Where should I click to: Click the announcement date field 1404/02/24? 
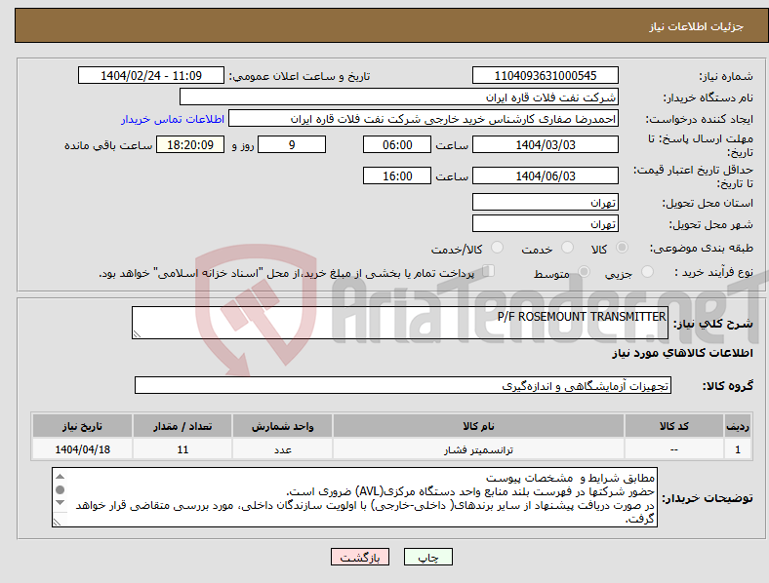click(x=151, y=75)
